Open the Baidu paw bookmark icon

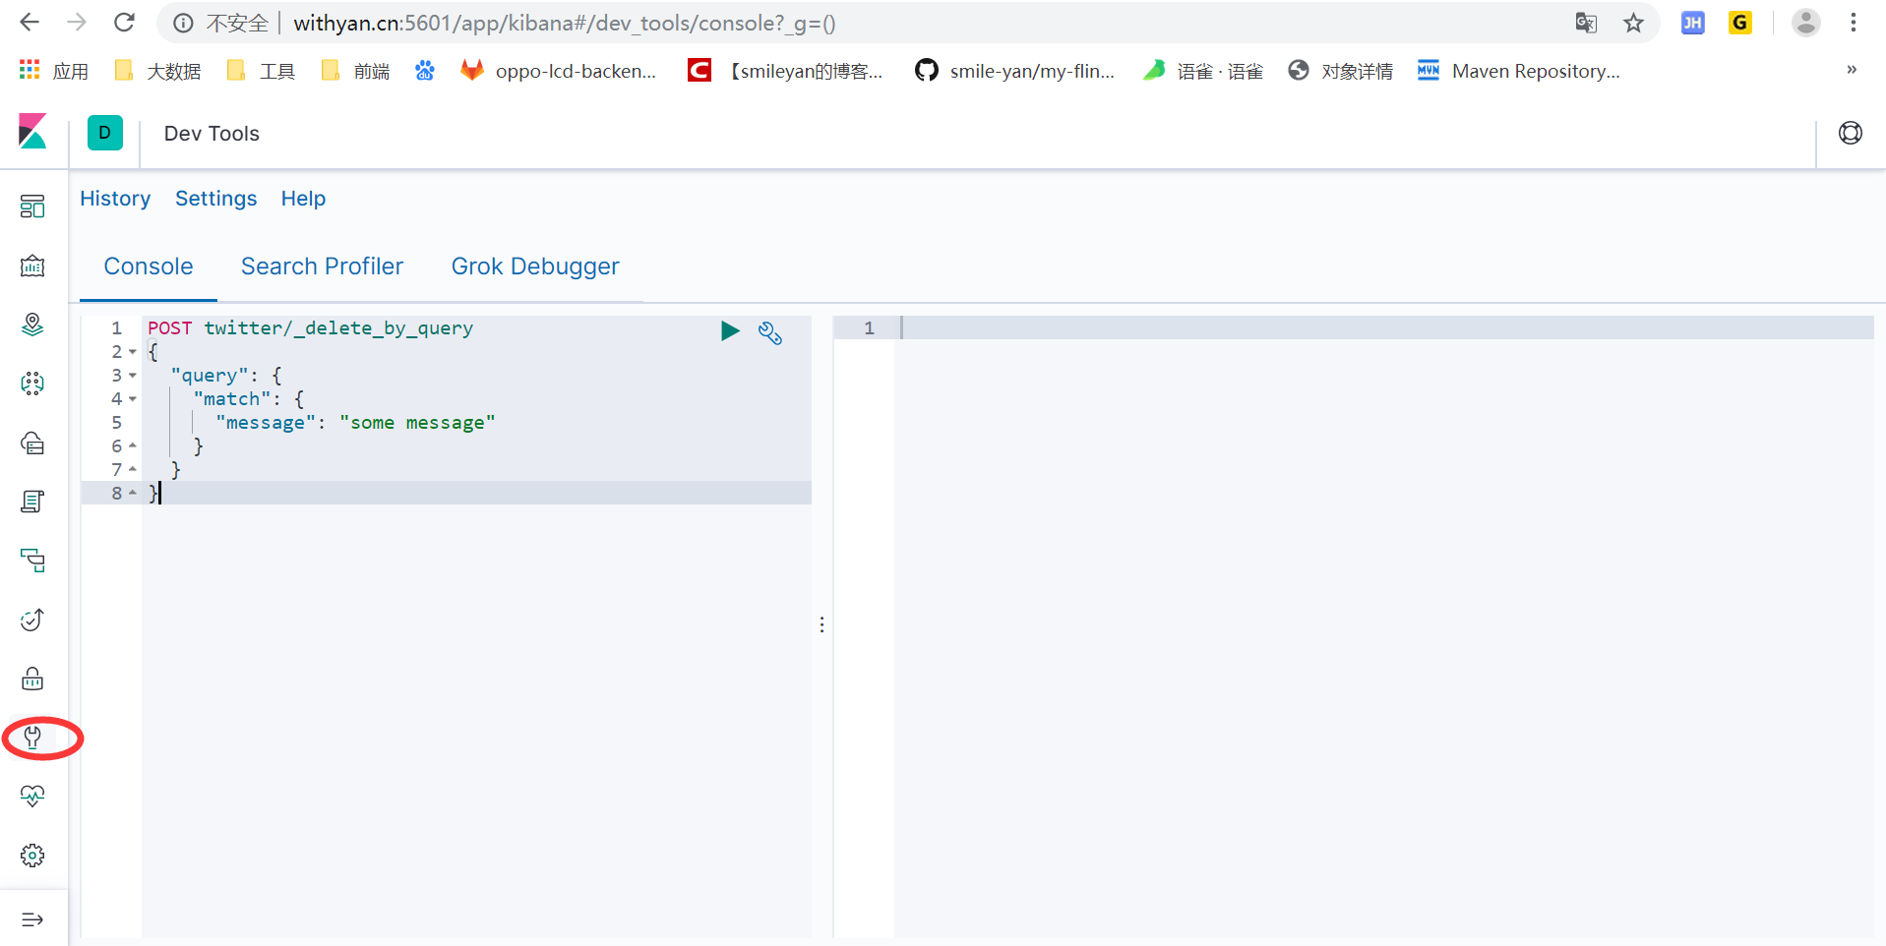425,71
